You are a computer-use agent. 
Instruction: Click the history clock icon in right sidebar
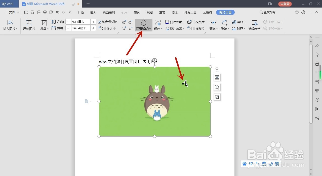[x=317, y=100]
